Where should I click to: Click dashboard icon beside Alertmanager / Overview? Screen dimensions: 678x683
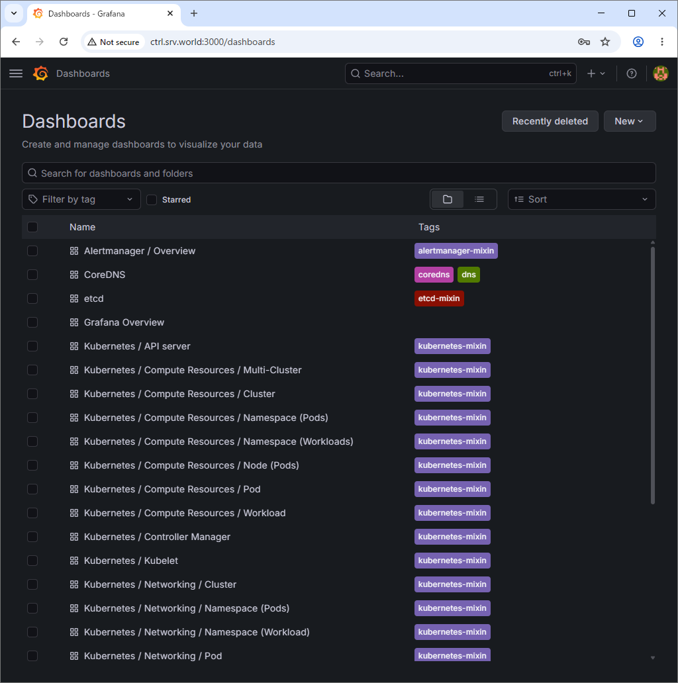pos(74,251)
